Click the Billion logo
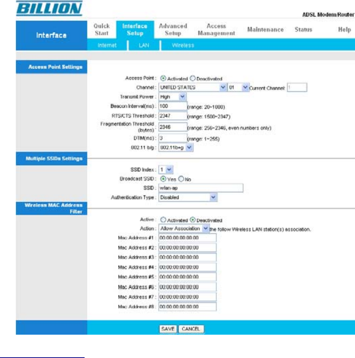 coord(49,8)
